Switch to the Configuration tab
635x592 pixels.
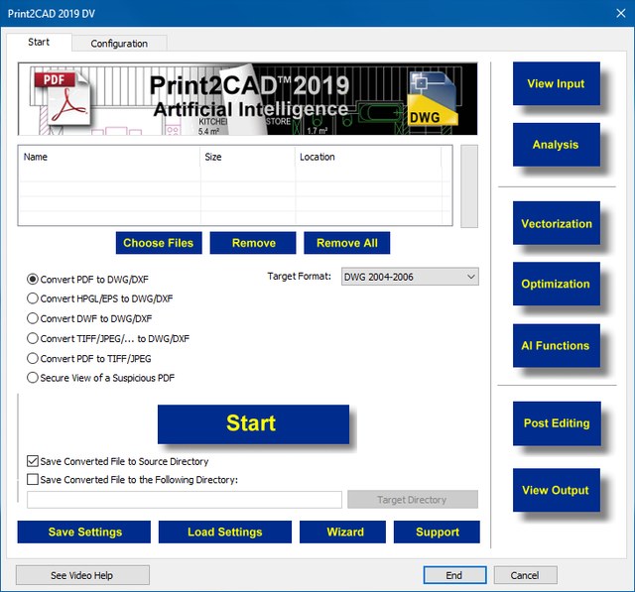point(119,44)
